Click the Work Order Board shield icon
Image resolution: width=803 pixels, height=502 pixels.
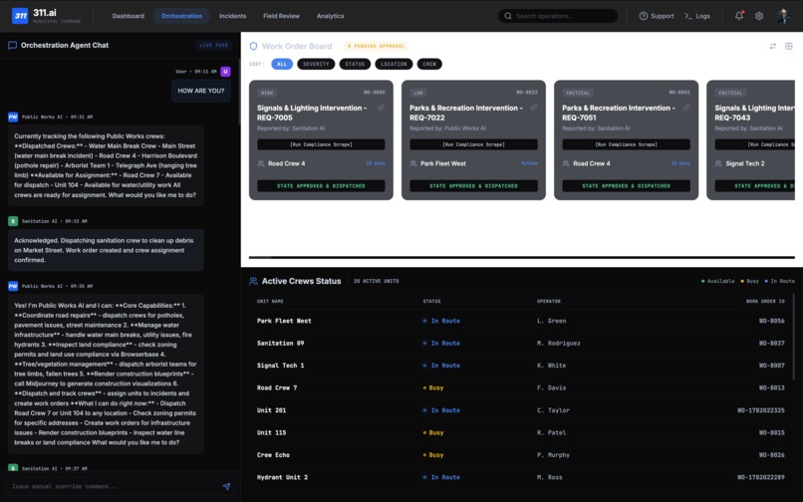coord(253,46)
